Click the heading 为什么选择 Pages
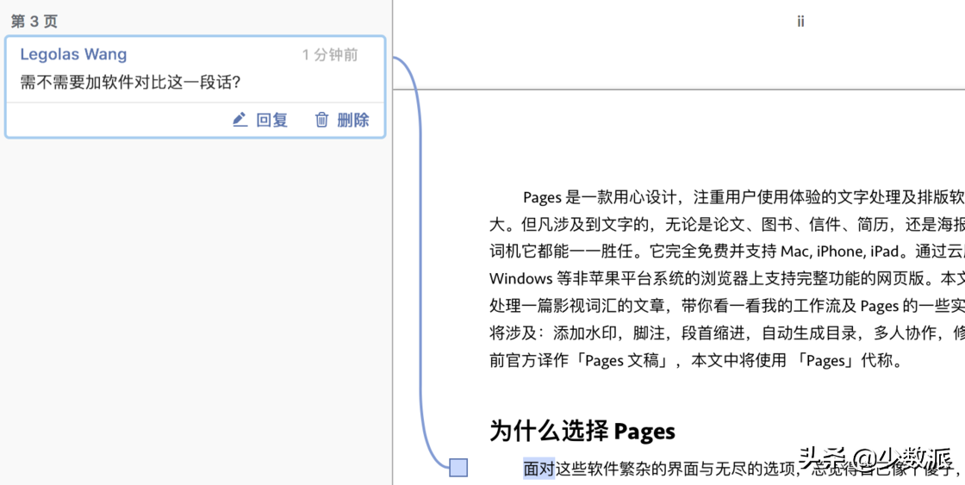The width and height of the screenshot is (965, 485). point(582,431)
